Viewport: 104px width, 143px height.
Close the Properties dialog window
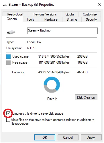[x=99, y=4]
